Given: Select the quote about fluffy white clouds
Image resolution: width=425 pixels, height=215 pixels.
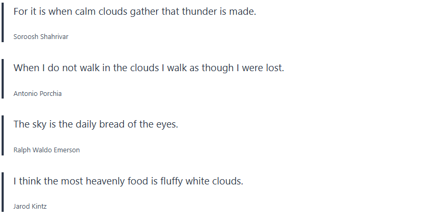Looking at the screenshot, I should tap(128, 181).
